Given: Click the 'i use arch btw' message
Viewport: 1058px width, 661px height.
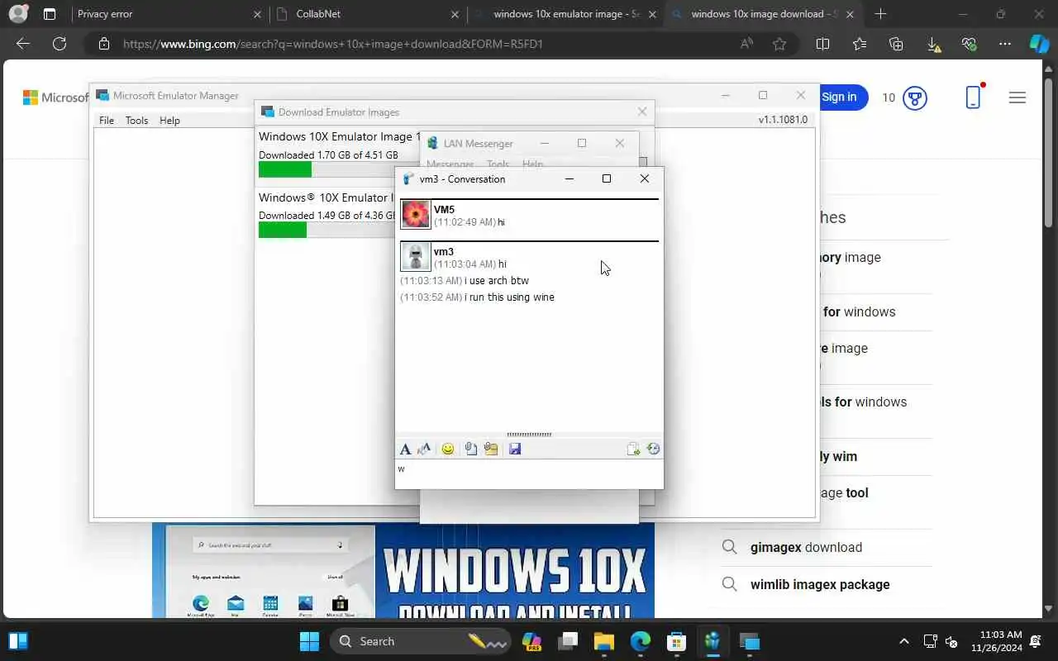Looking at the screenshot, I should [x=497, y=281].
